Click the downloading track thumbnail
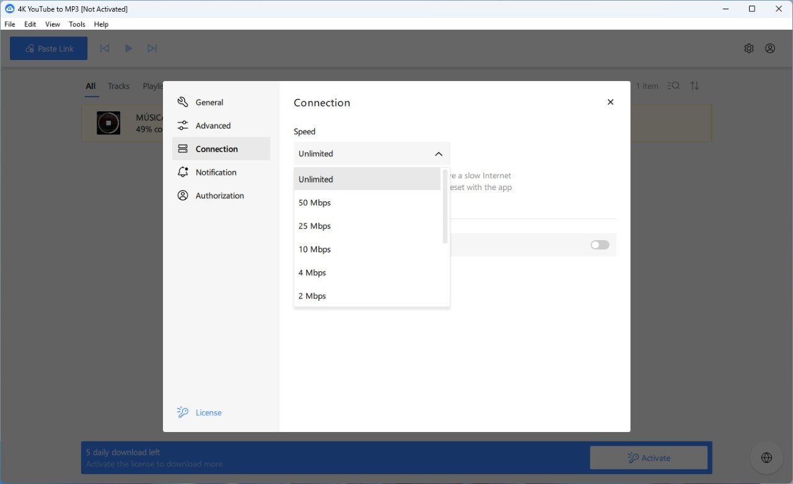Screen dimensions: 793x484 108,123
